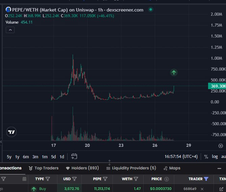Open transaction external link icon
This screenshot has height=192, width=226.
221,189
